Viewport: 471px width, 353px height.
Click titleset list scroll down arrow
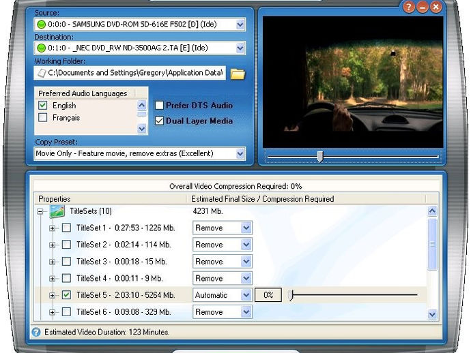432,314
